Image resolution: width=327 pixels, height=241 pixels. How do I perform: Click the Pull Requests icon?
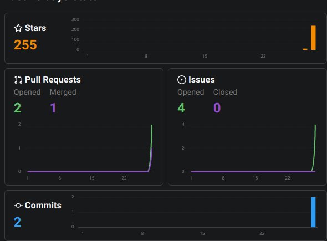pyautogui.click(x=18, y=80)
